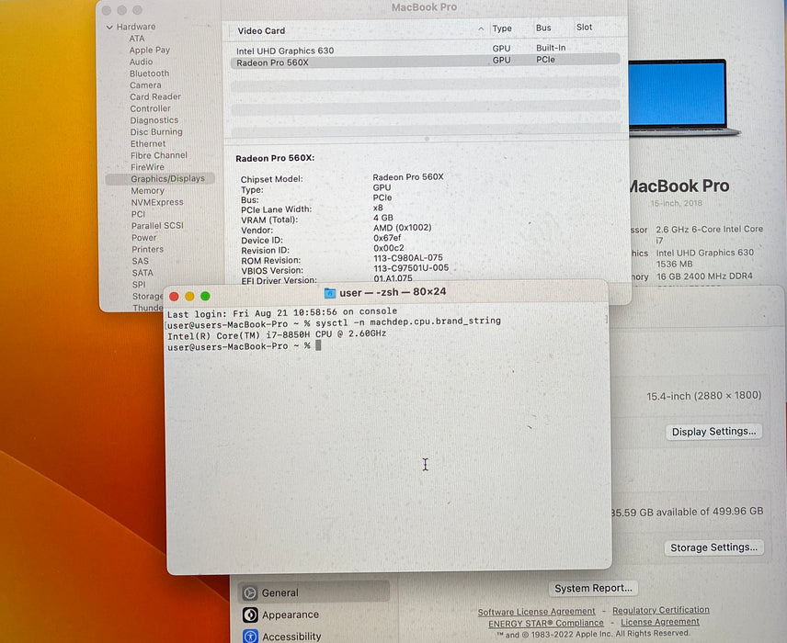
Task: Open the SAS section
Action: pyautogui.click(x=140, y=261)
